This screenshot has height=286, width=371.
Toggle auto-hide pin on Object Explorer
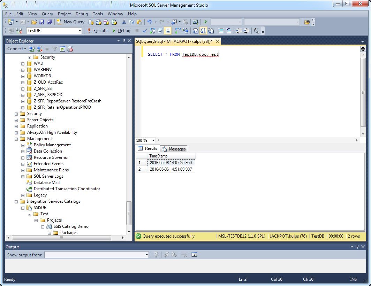[124, 41]
